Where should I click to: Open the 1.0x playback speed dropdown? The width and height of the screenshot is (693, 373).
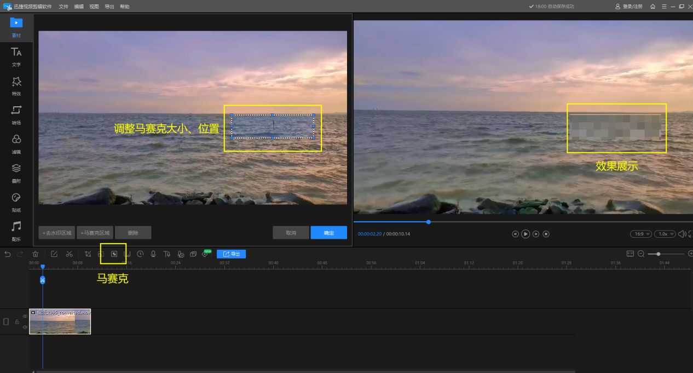coord(665,234)
